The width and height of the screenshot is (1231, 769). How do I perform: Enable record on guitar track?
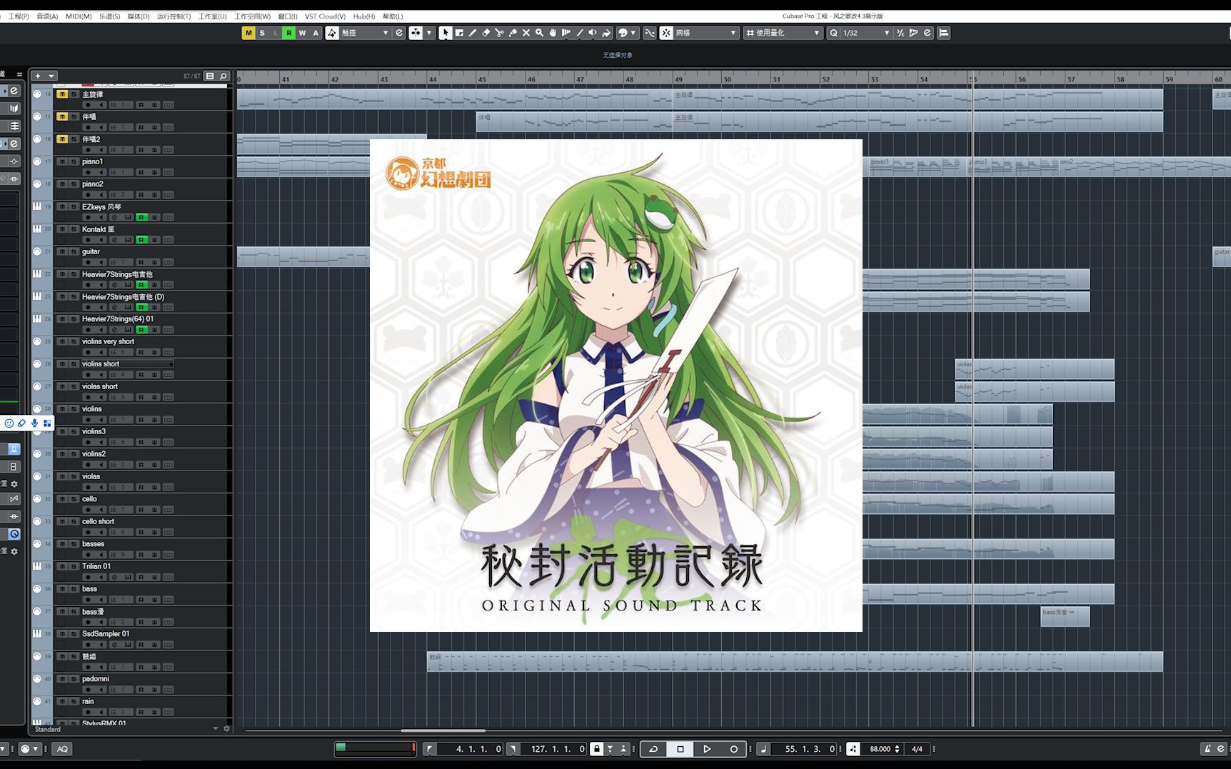[88, 262]
